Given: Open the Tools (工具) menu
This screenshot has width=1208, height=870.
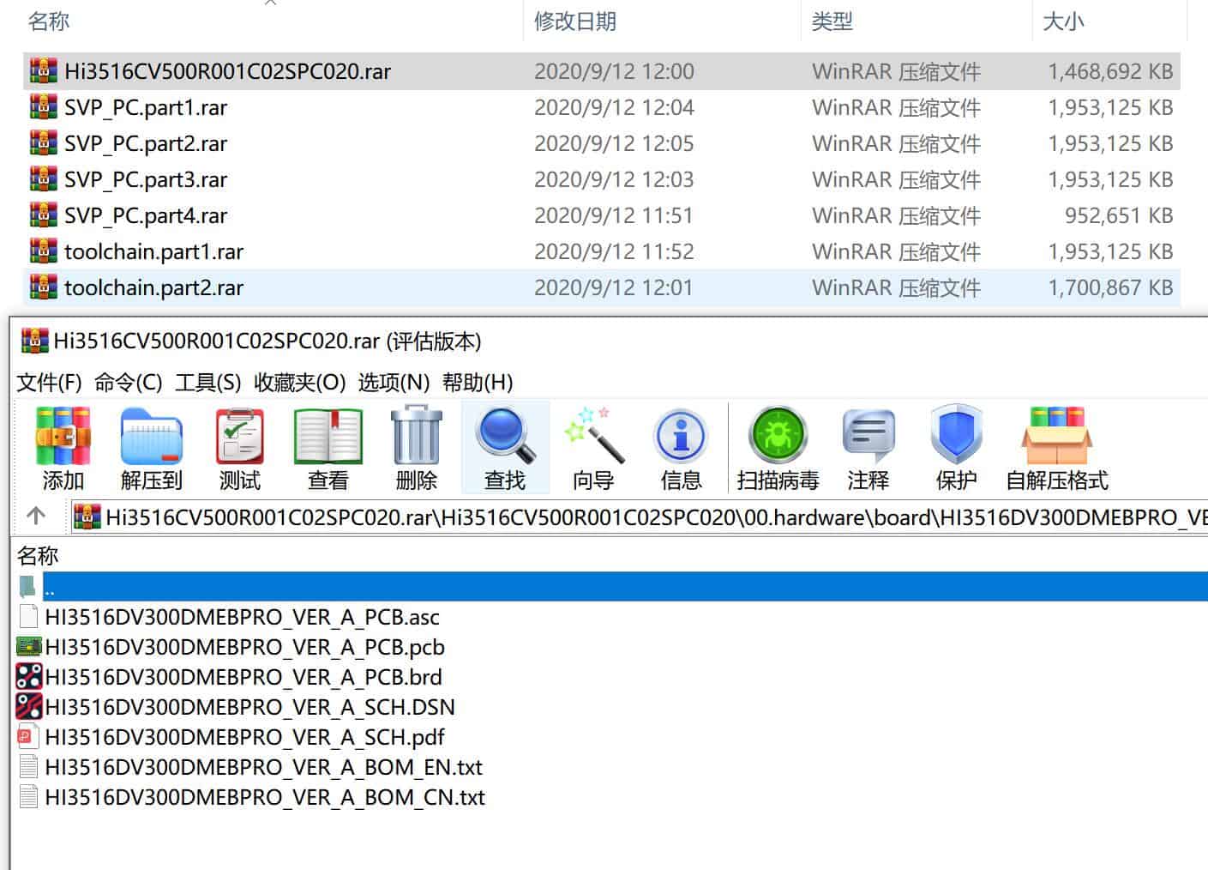Looking at the screenshot, I should [207, 382].
